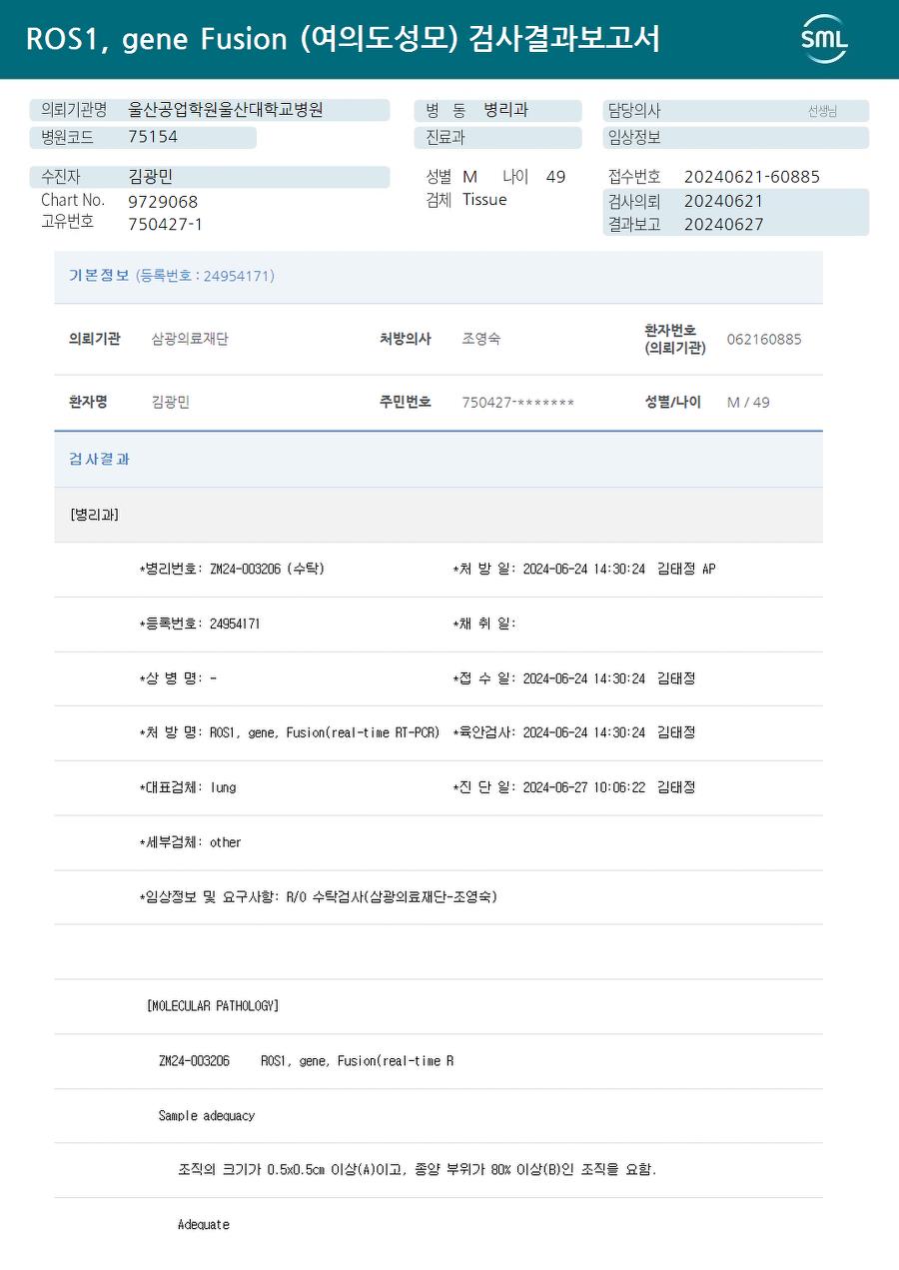Click Chart No. value 9729068
Viewport: 899px width, 1270px height.
coord(163,202)
